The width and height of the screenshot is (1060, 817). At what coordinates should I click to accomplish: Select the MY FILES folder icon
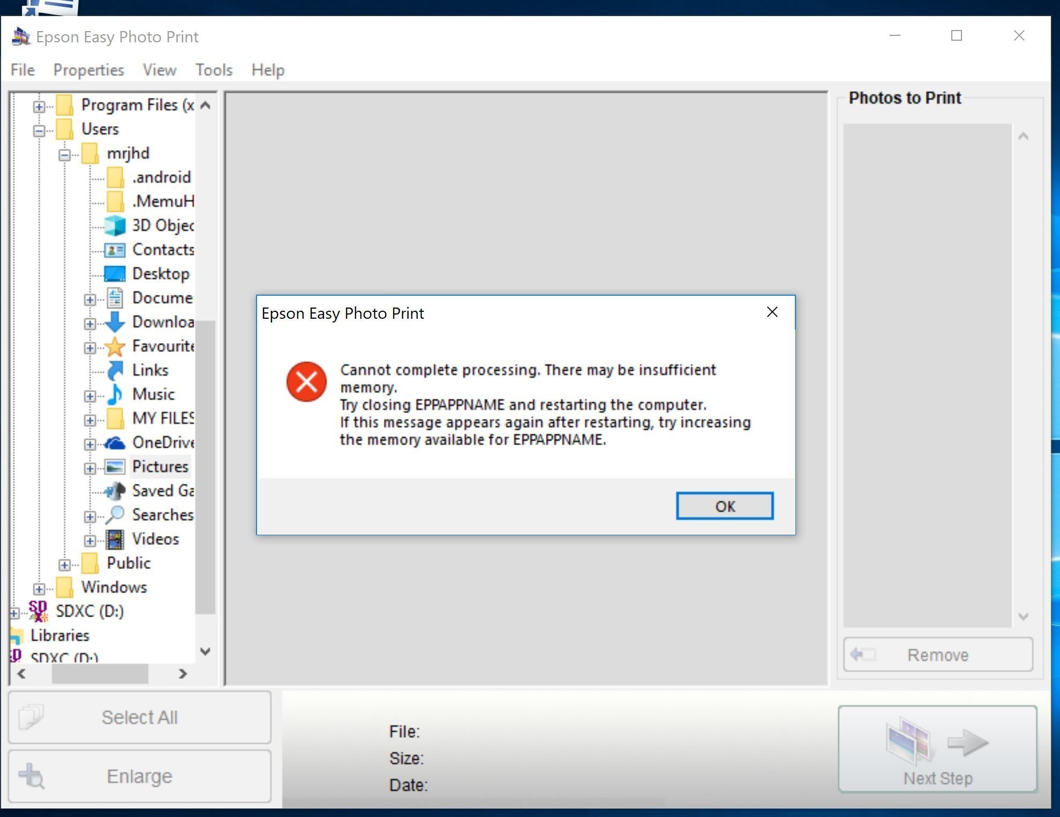point(115,418)
